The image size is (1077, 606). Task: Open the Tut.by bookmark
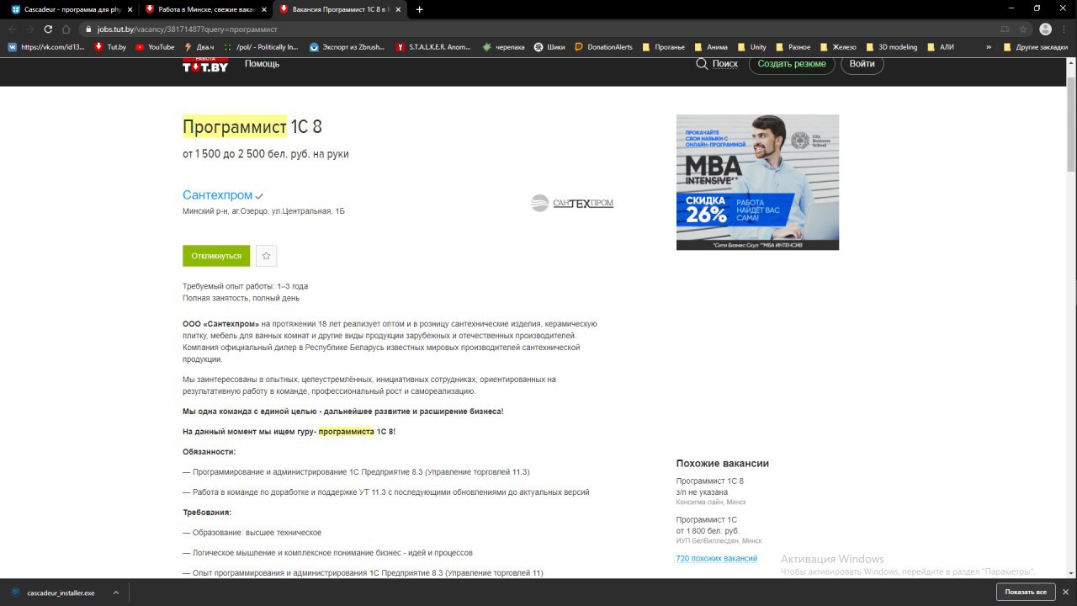110,47
